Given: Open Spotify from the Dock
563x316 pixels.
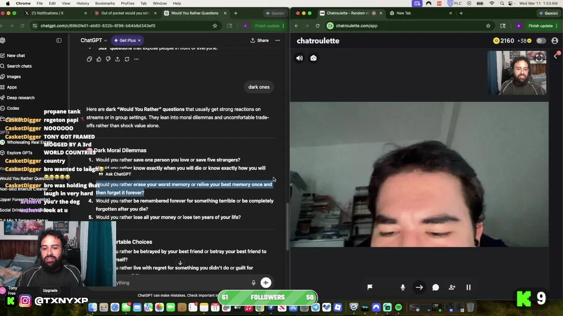Looking at the screenshot, I should [398, 307].
